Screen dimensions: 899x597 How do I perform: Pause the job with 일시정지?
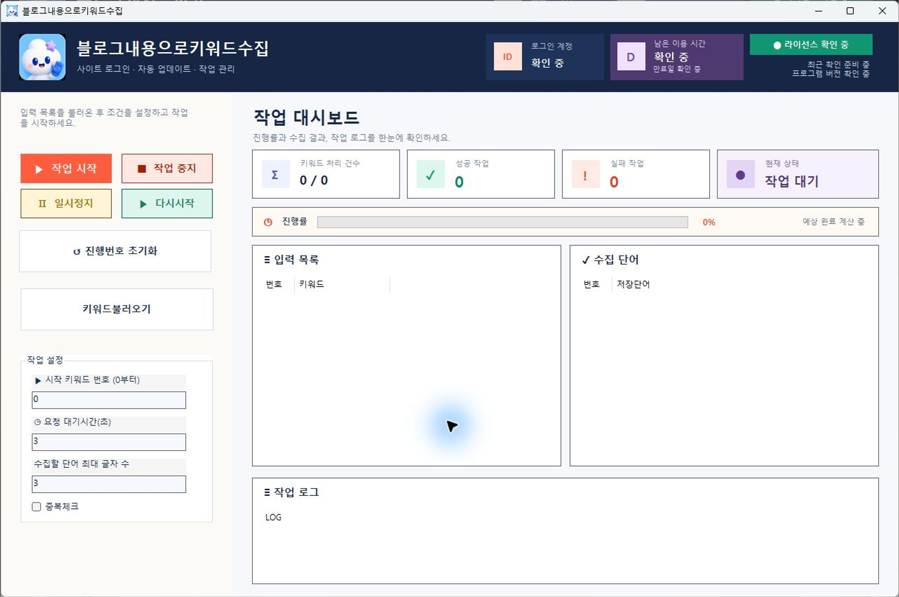[66, 203]
